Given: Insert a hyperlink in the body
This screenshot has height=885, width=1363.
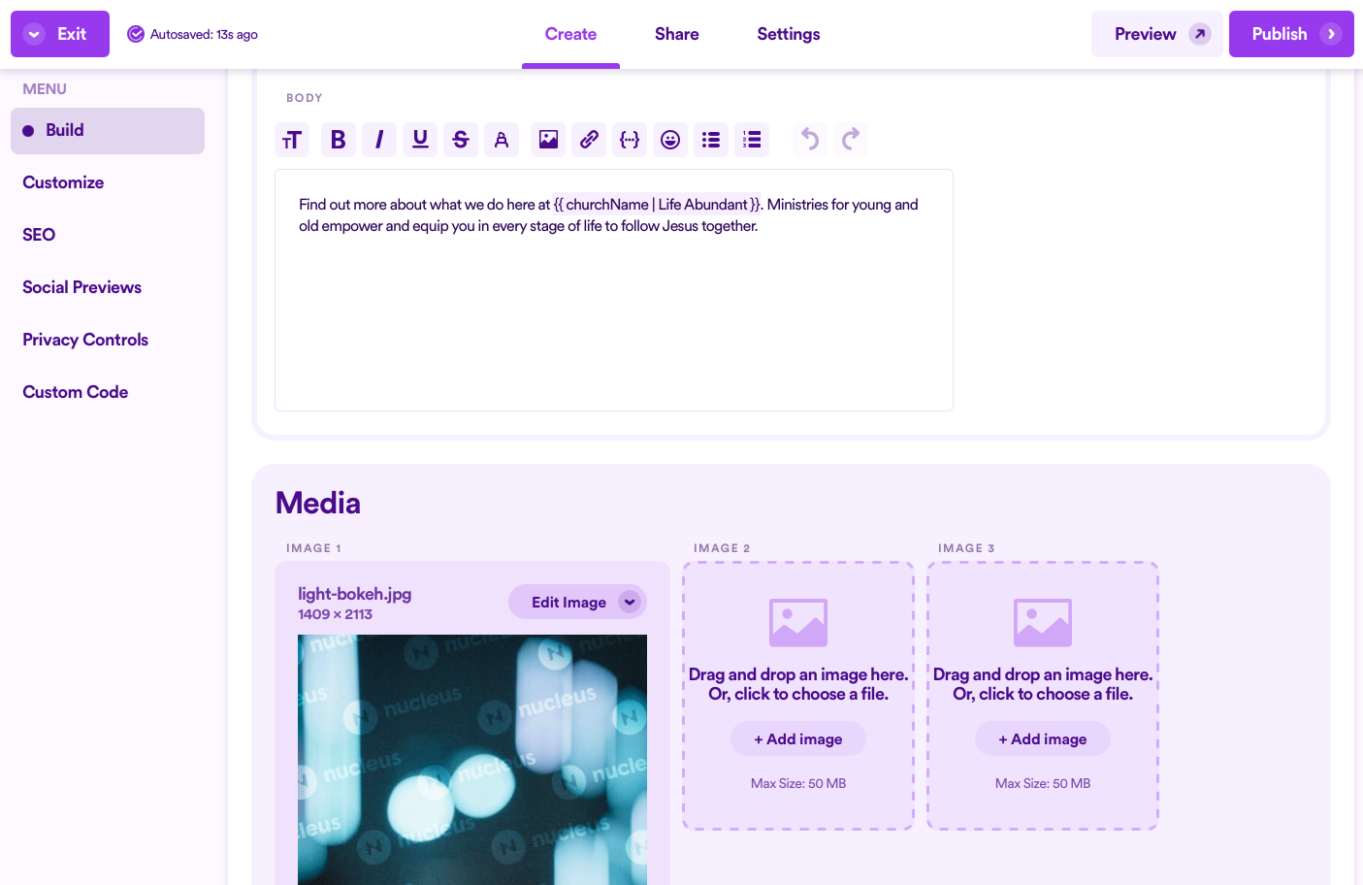Looking at the screenshot, I should pos(589,140).
